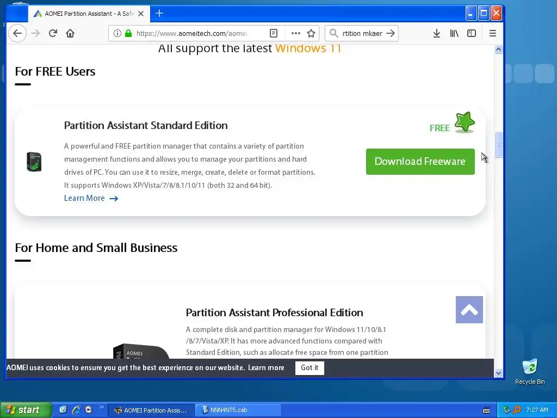This screenshot has height=418, width=557.
Task: Click the on-screen keyboard tray icon
Action: [x=486, y=410]
